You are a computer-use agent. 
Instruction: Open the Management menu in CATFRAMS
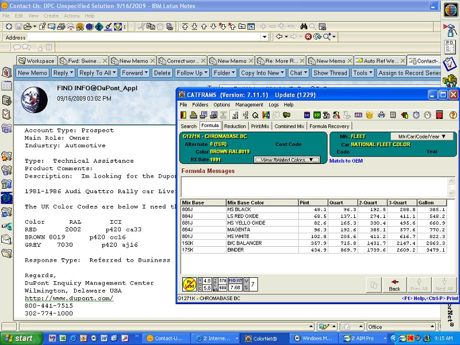pyautogui.click(x=249, y=105)
